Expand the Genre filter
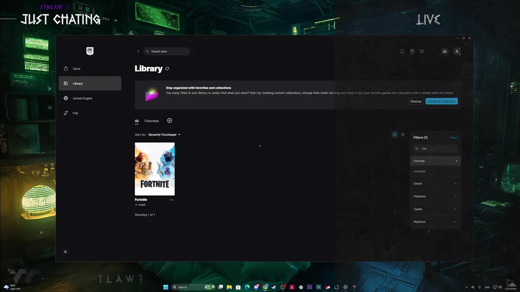 (x=435, y=184)
